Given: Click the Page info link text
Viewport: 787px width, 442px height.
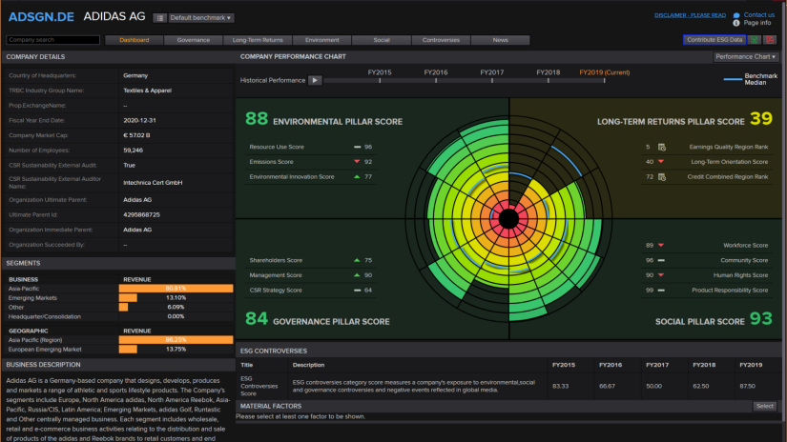Looking at the screenshot, I should pos(756,23).
